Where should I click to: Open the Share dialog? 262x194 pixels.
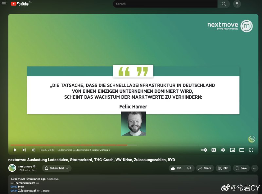205,168
